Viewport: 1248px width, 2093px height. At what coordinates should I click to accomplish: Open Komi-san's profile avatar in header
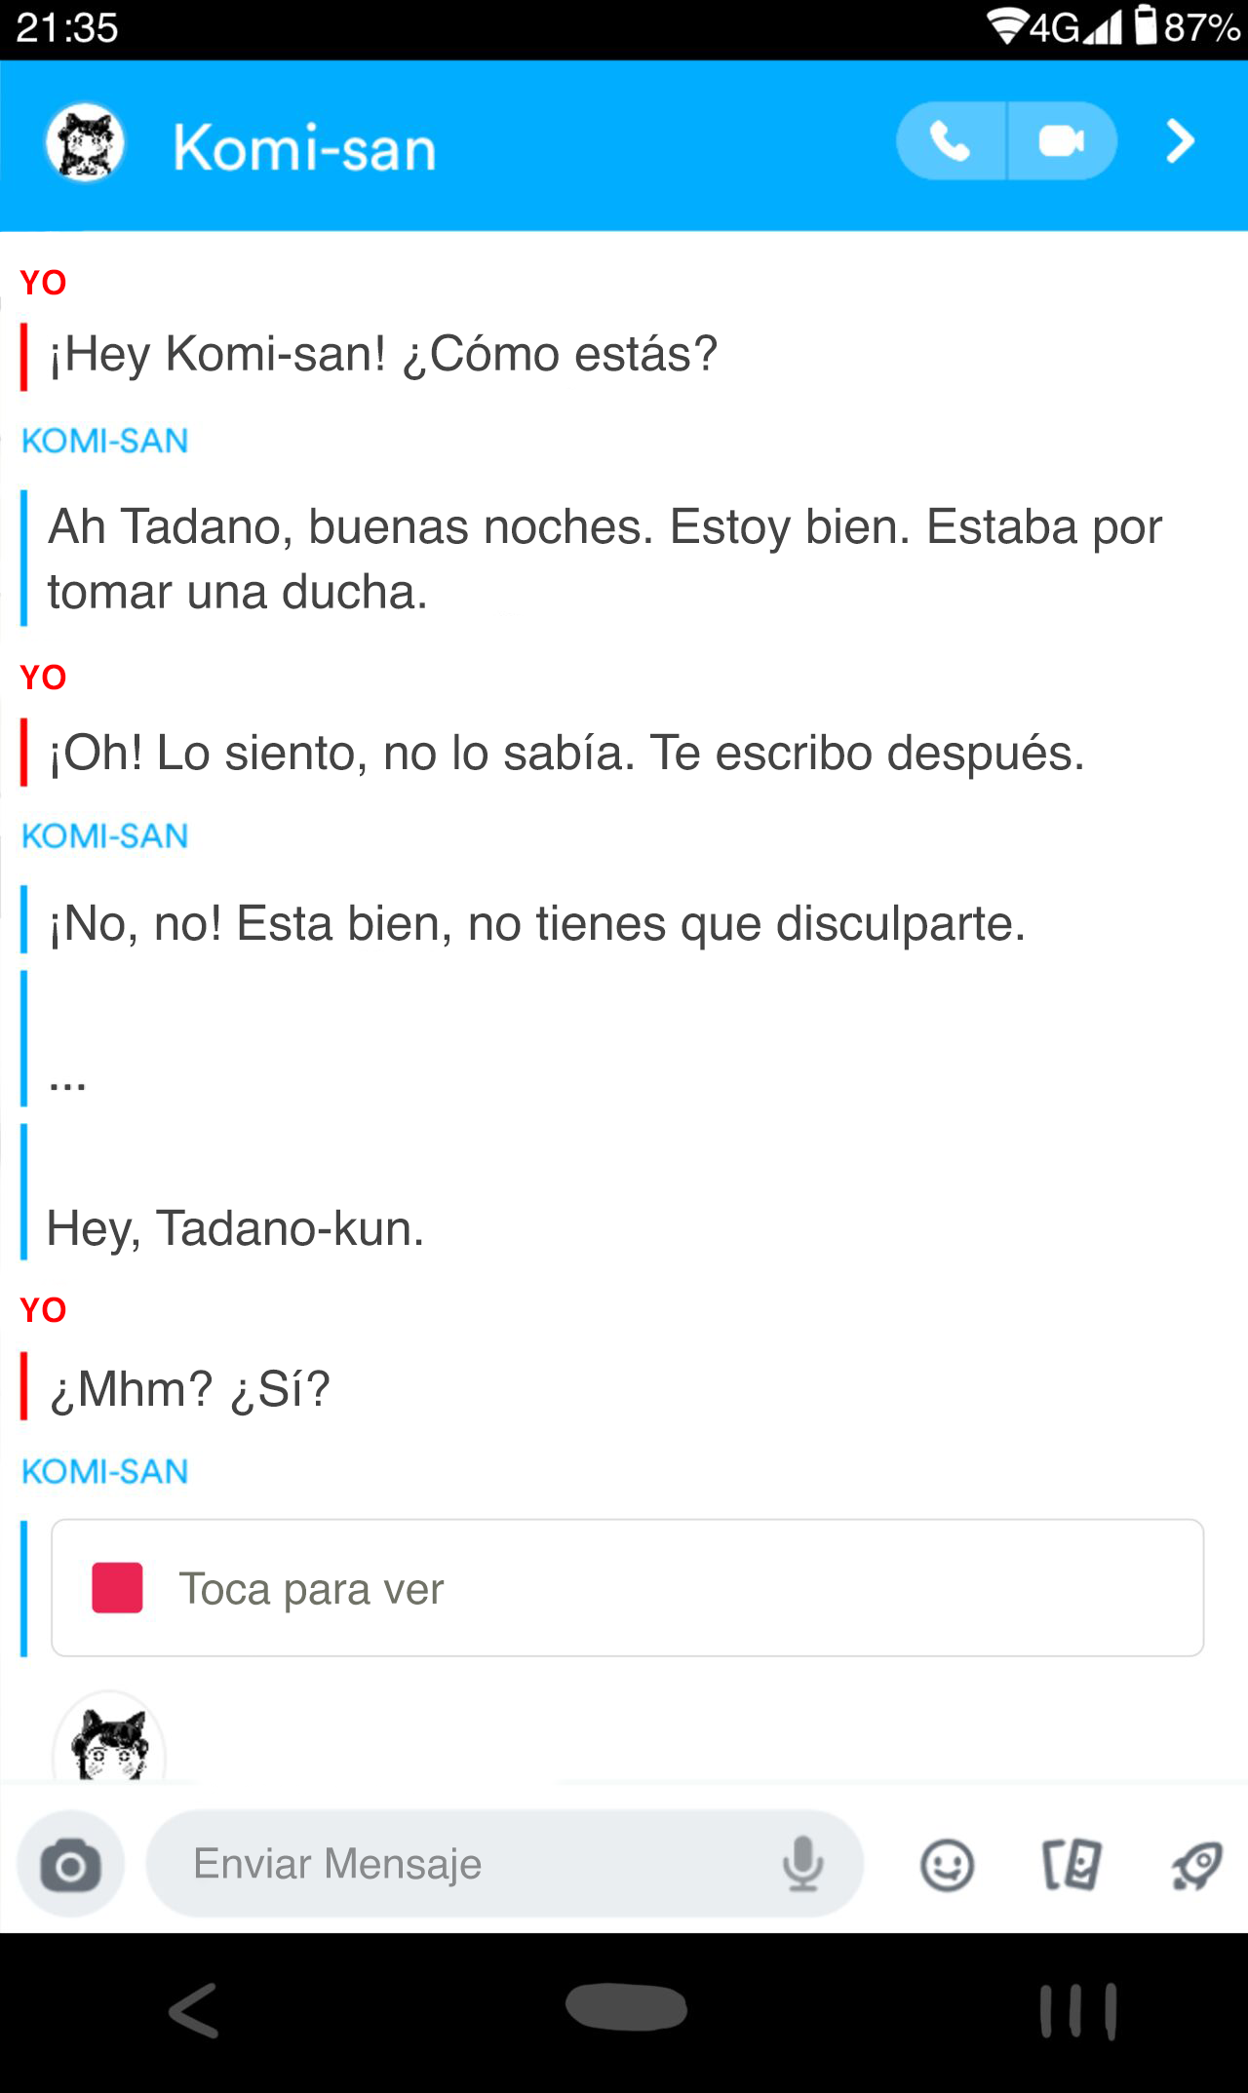click(86, 143)
